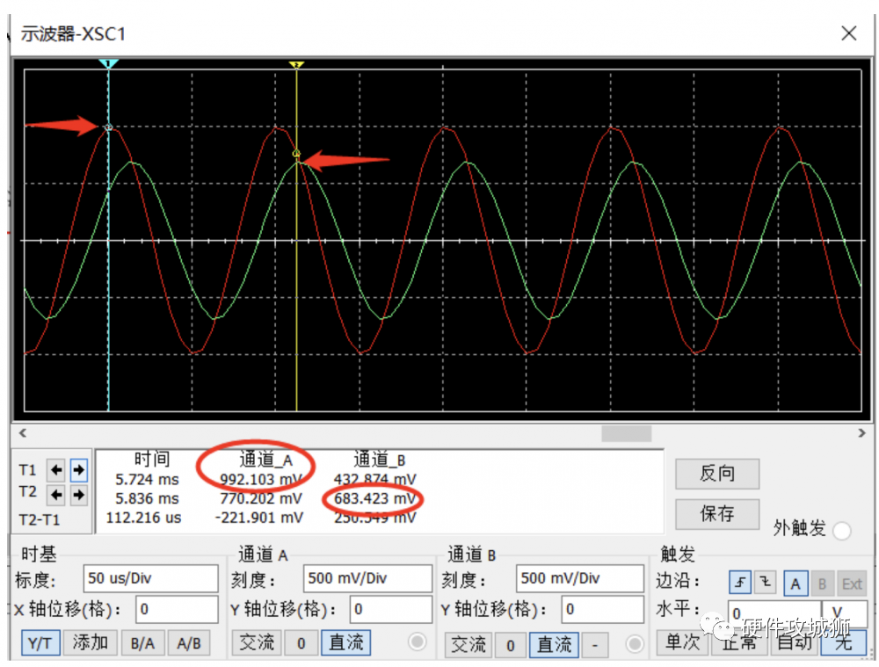Toggle channel B invert minus button
This screenshot has width=879, height=667.
click(x=595, y=645)
